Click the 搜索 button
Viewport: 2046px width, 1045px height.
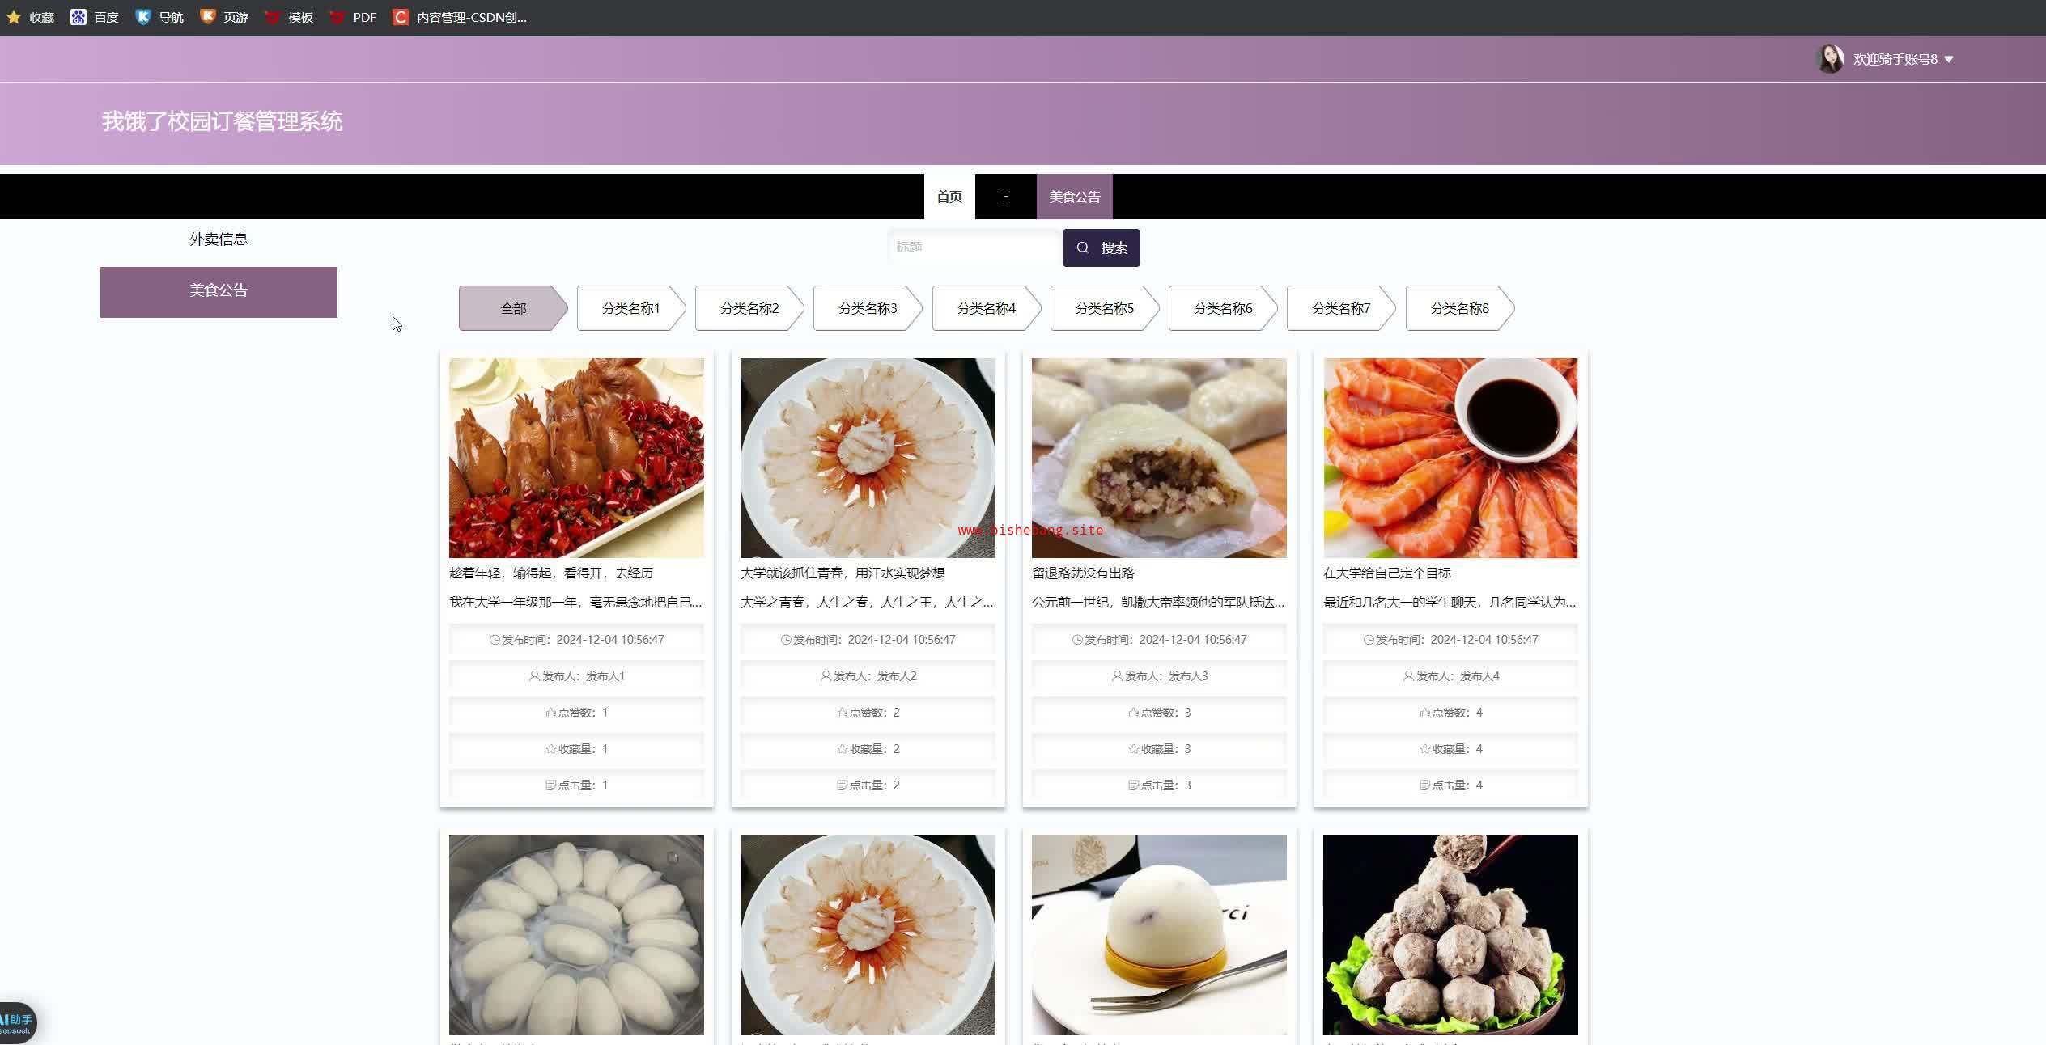[x=1101, y=247]
